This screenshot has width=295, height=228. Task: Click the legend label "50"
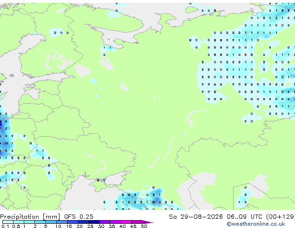coord(144,226)
